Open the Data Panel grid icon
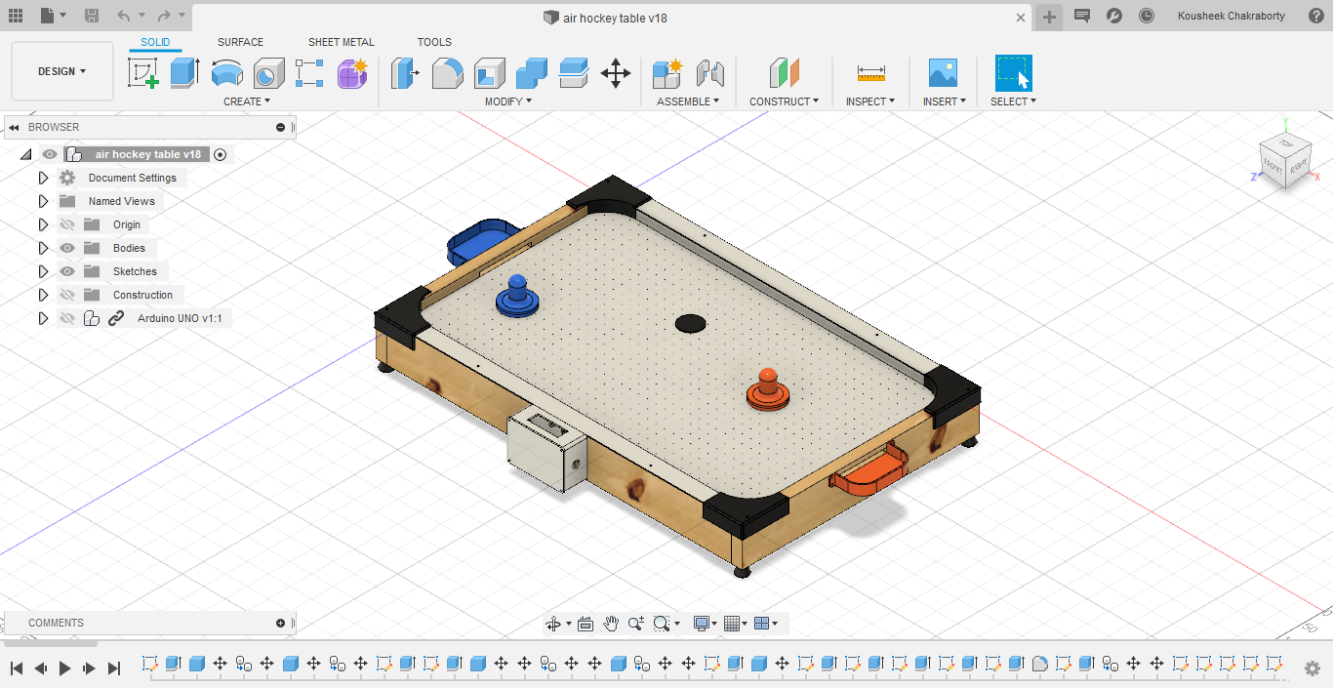Image resolution: width=1333 pixels, height=688 pixels. [16, 16]
